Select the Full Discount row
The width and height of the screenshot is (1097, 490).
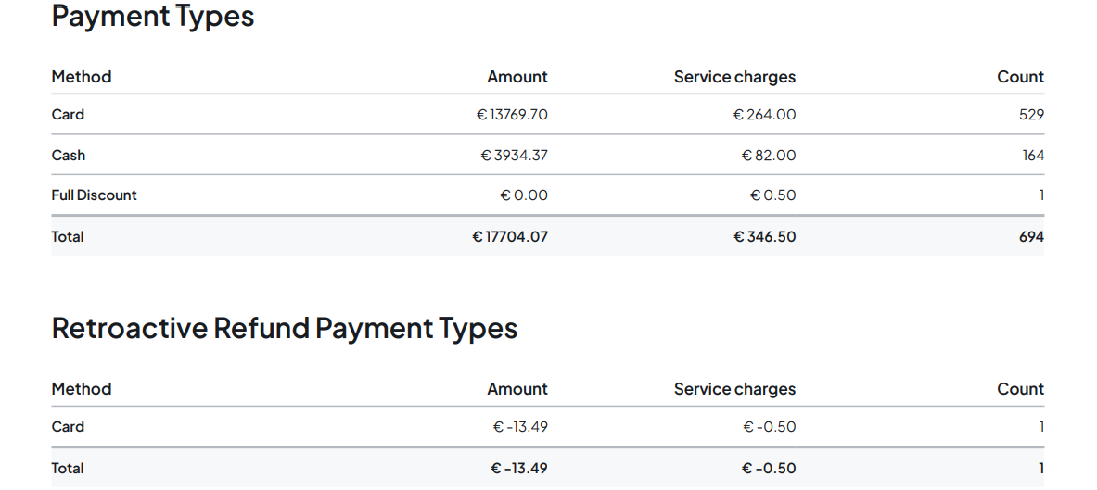[94, 195]
